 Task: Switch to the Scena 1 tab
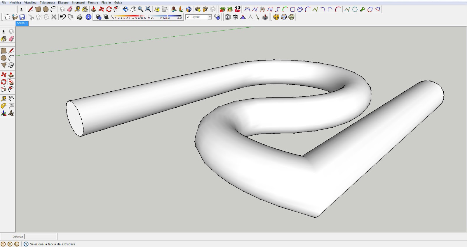22,23
